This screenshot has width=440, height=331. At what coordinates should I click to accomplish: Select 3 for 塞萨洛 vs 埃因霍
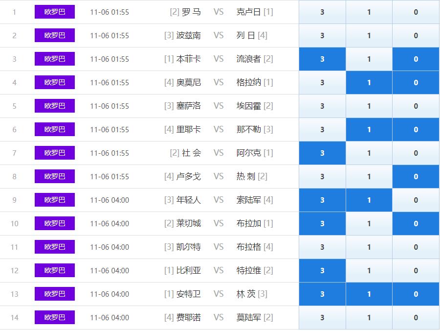pyautogui.click(x=322, y=106)
